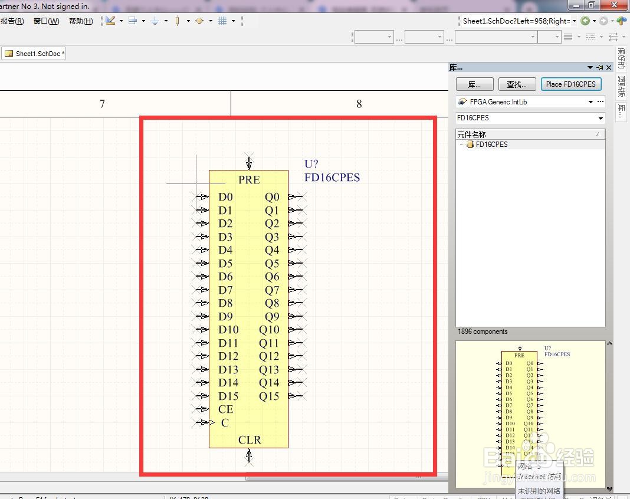Open the alignment tools icon
The height and width of the screenshot is (499, 630).
pyautogui.click(x=133, y=21)
